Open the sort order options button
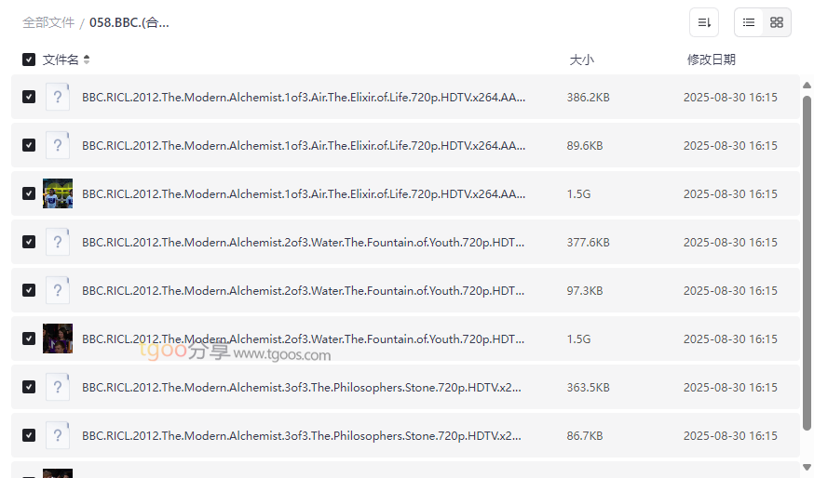The width and height of the screenshot is (814, 478). click(704, 22)
